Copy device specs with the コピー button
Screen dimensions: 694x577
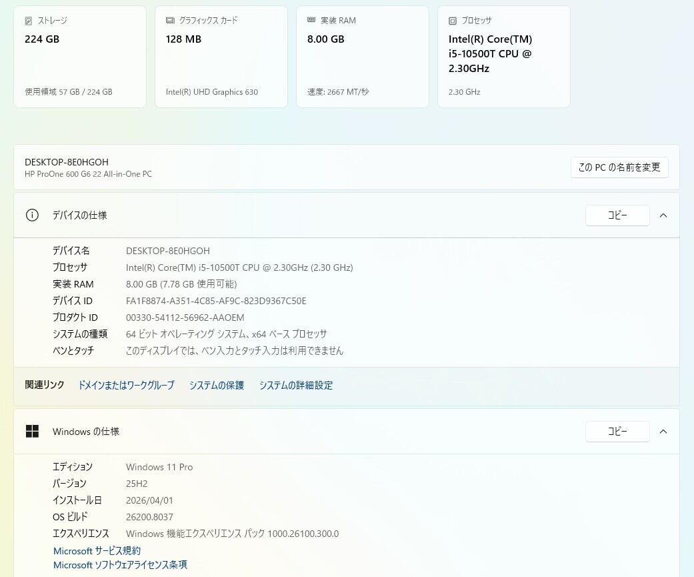point(617,215)
